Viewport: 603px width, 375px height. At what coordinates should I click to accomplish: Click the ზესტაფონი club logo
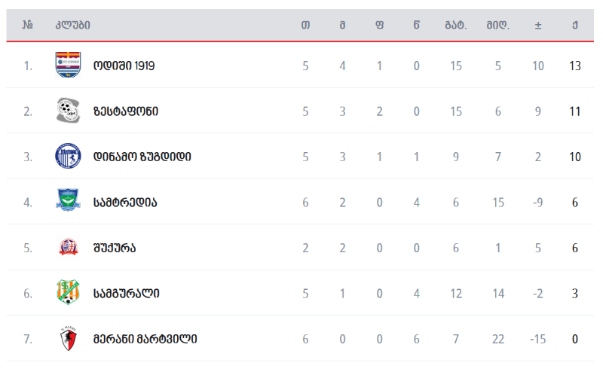pos(68,111)
